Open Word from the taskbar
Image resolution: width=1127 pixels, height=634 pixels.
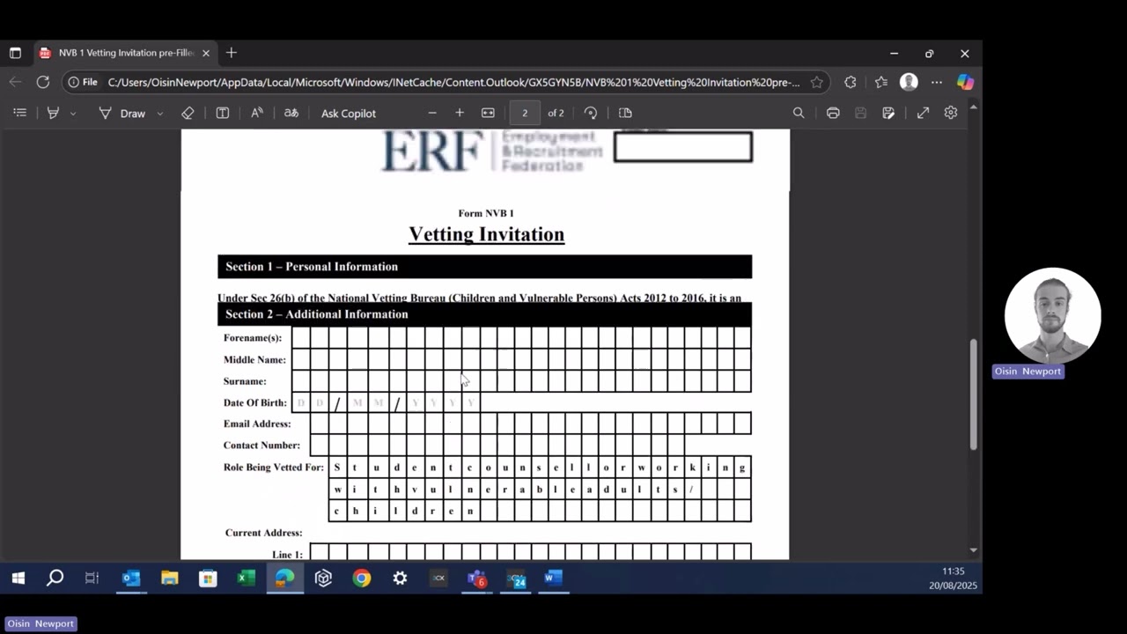point(553,579)
